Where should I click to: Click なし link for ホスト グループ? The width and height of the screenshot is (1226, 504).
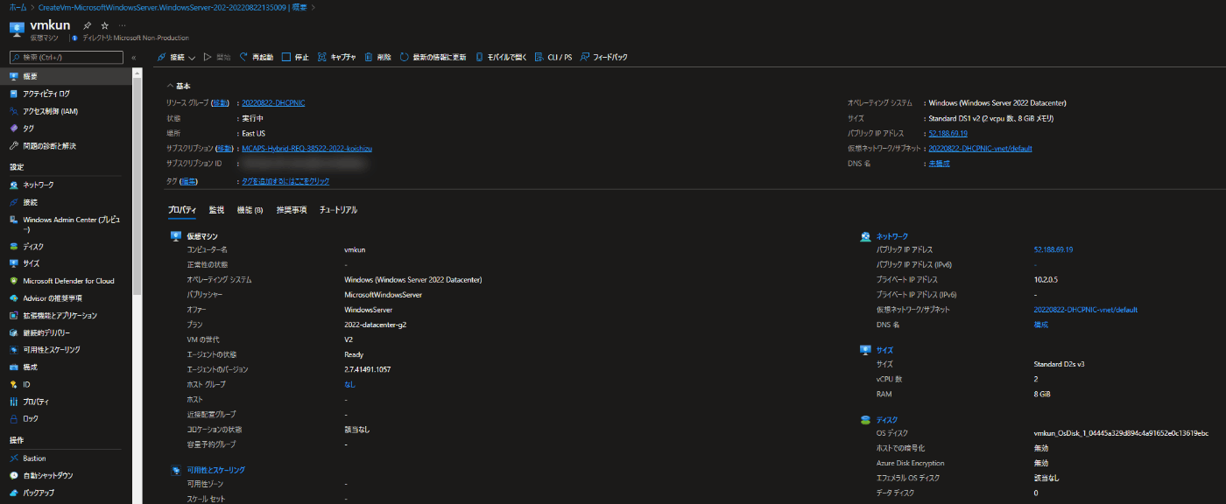349,384
